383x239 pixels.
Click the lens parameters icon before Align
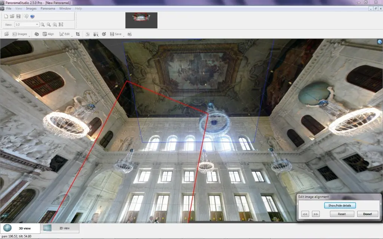(x=37, y=34)
